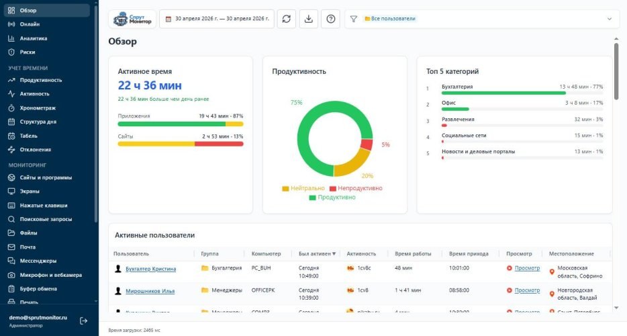Log out using the exit icon
Viewport: 627px width, 336px height.
coord(83,321)
